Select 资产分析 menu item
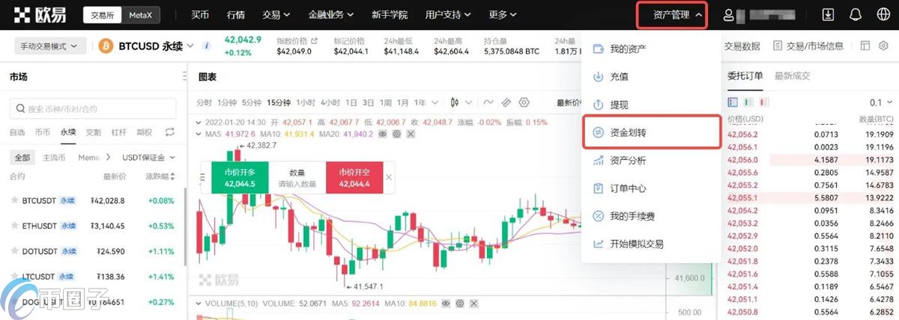 (x=652, y=160)
